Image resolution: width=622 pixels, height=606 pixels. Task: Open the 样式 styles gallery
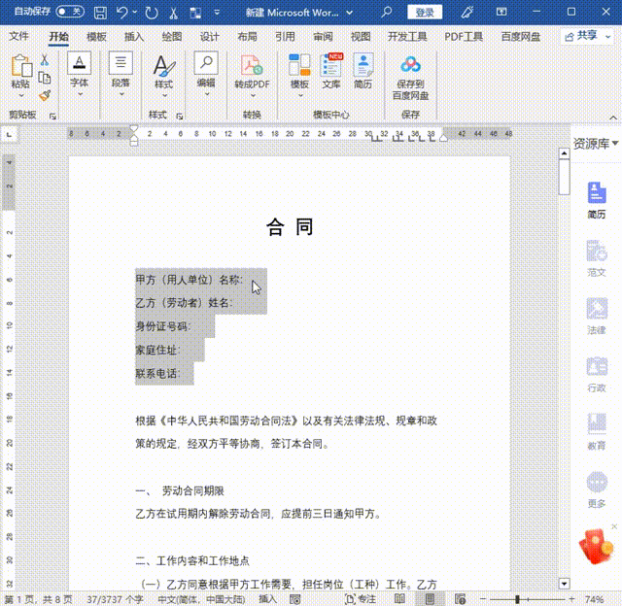coord(163,76)
